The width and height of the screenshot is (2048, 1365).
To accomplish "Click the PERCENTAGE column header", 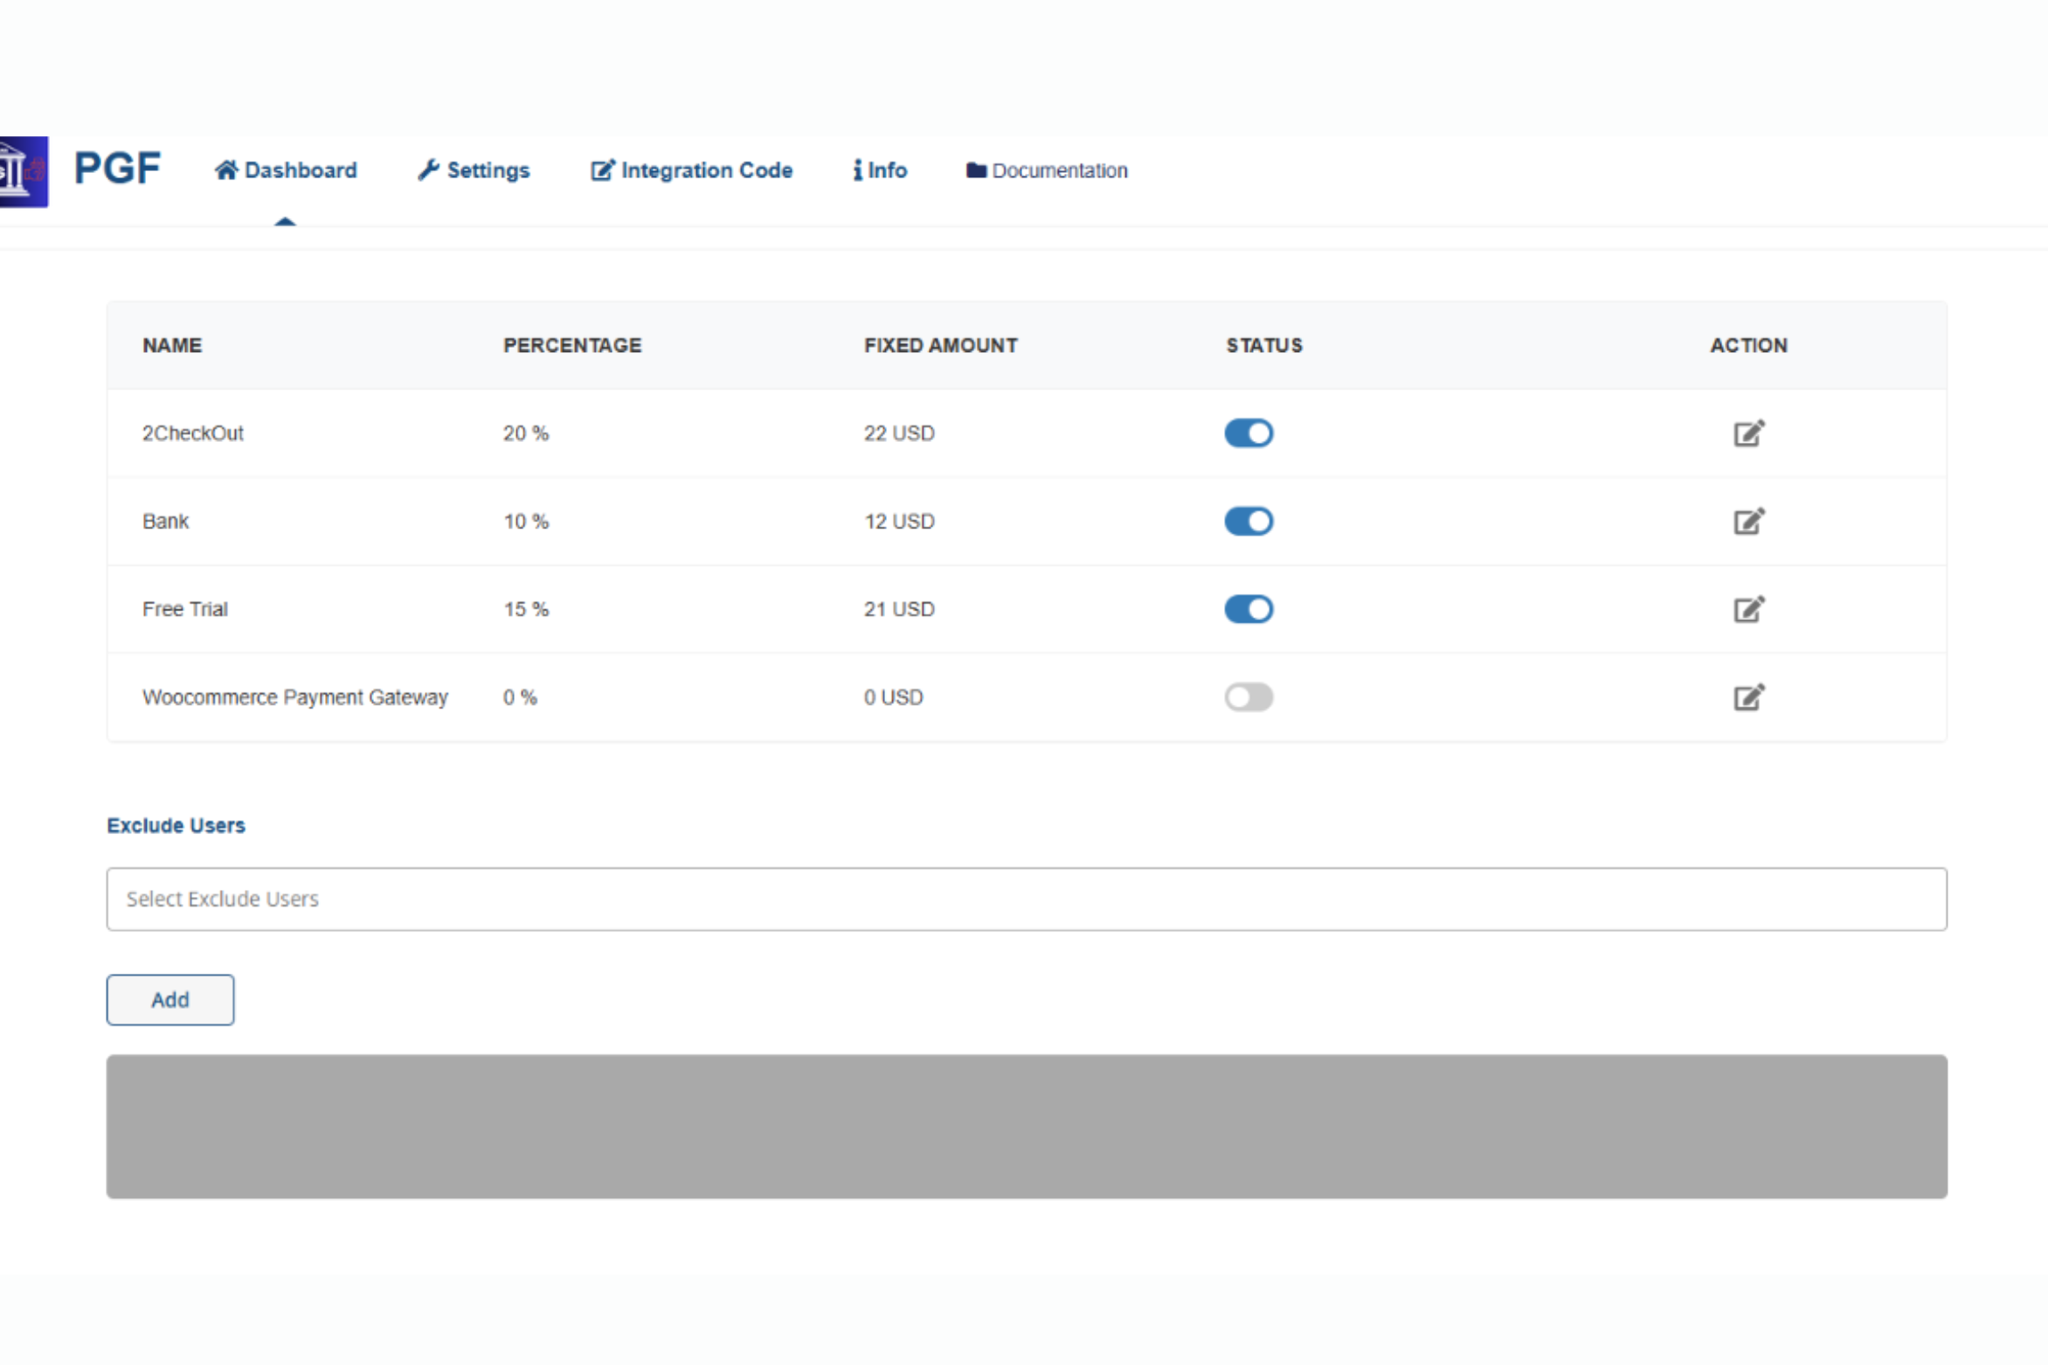I will pyautogui.click(x=572, y=345).
